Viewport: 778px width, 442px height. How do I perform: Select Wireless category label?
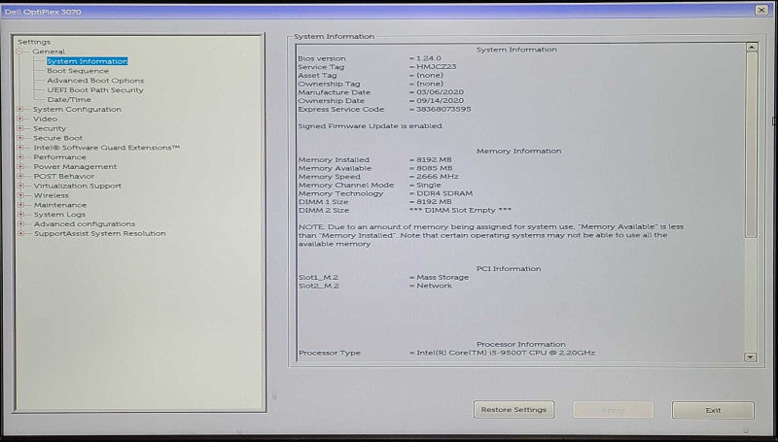point(52,195)
